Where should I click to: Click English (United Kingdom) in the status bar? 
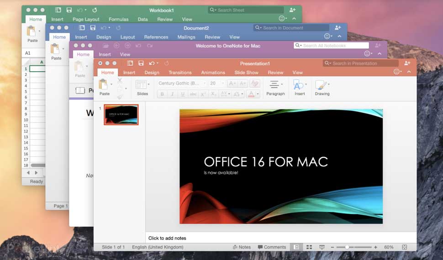click(158, 247)
